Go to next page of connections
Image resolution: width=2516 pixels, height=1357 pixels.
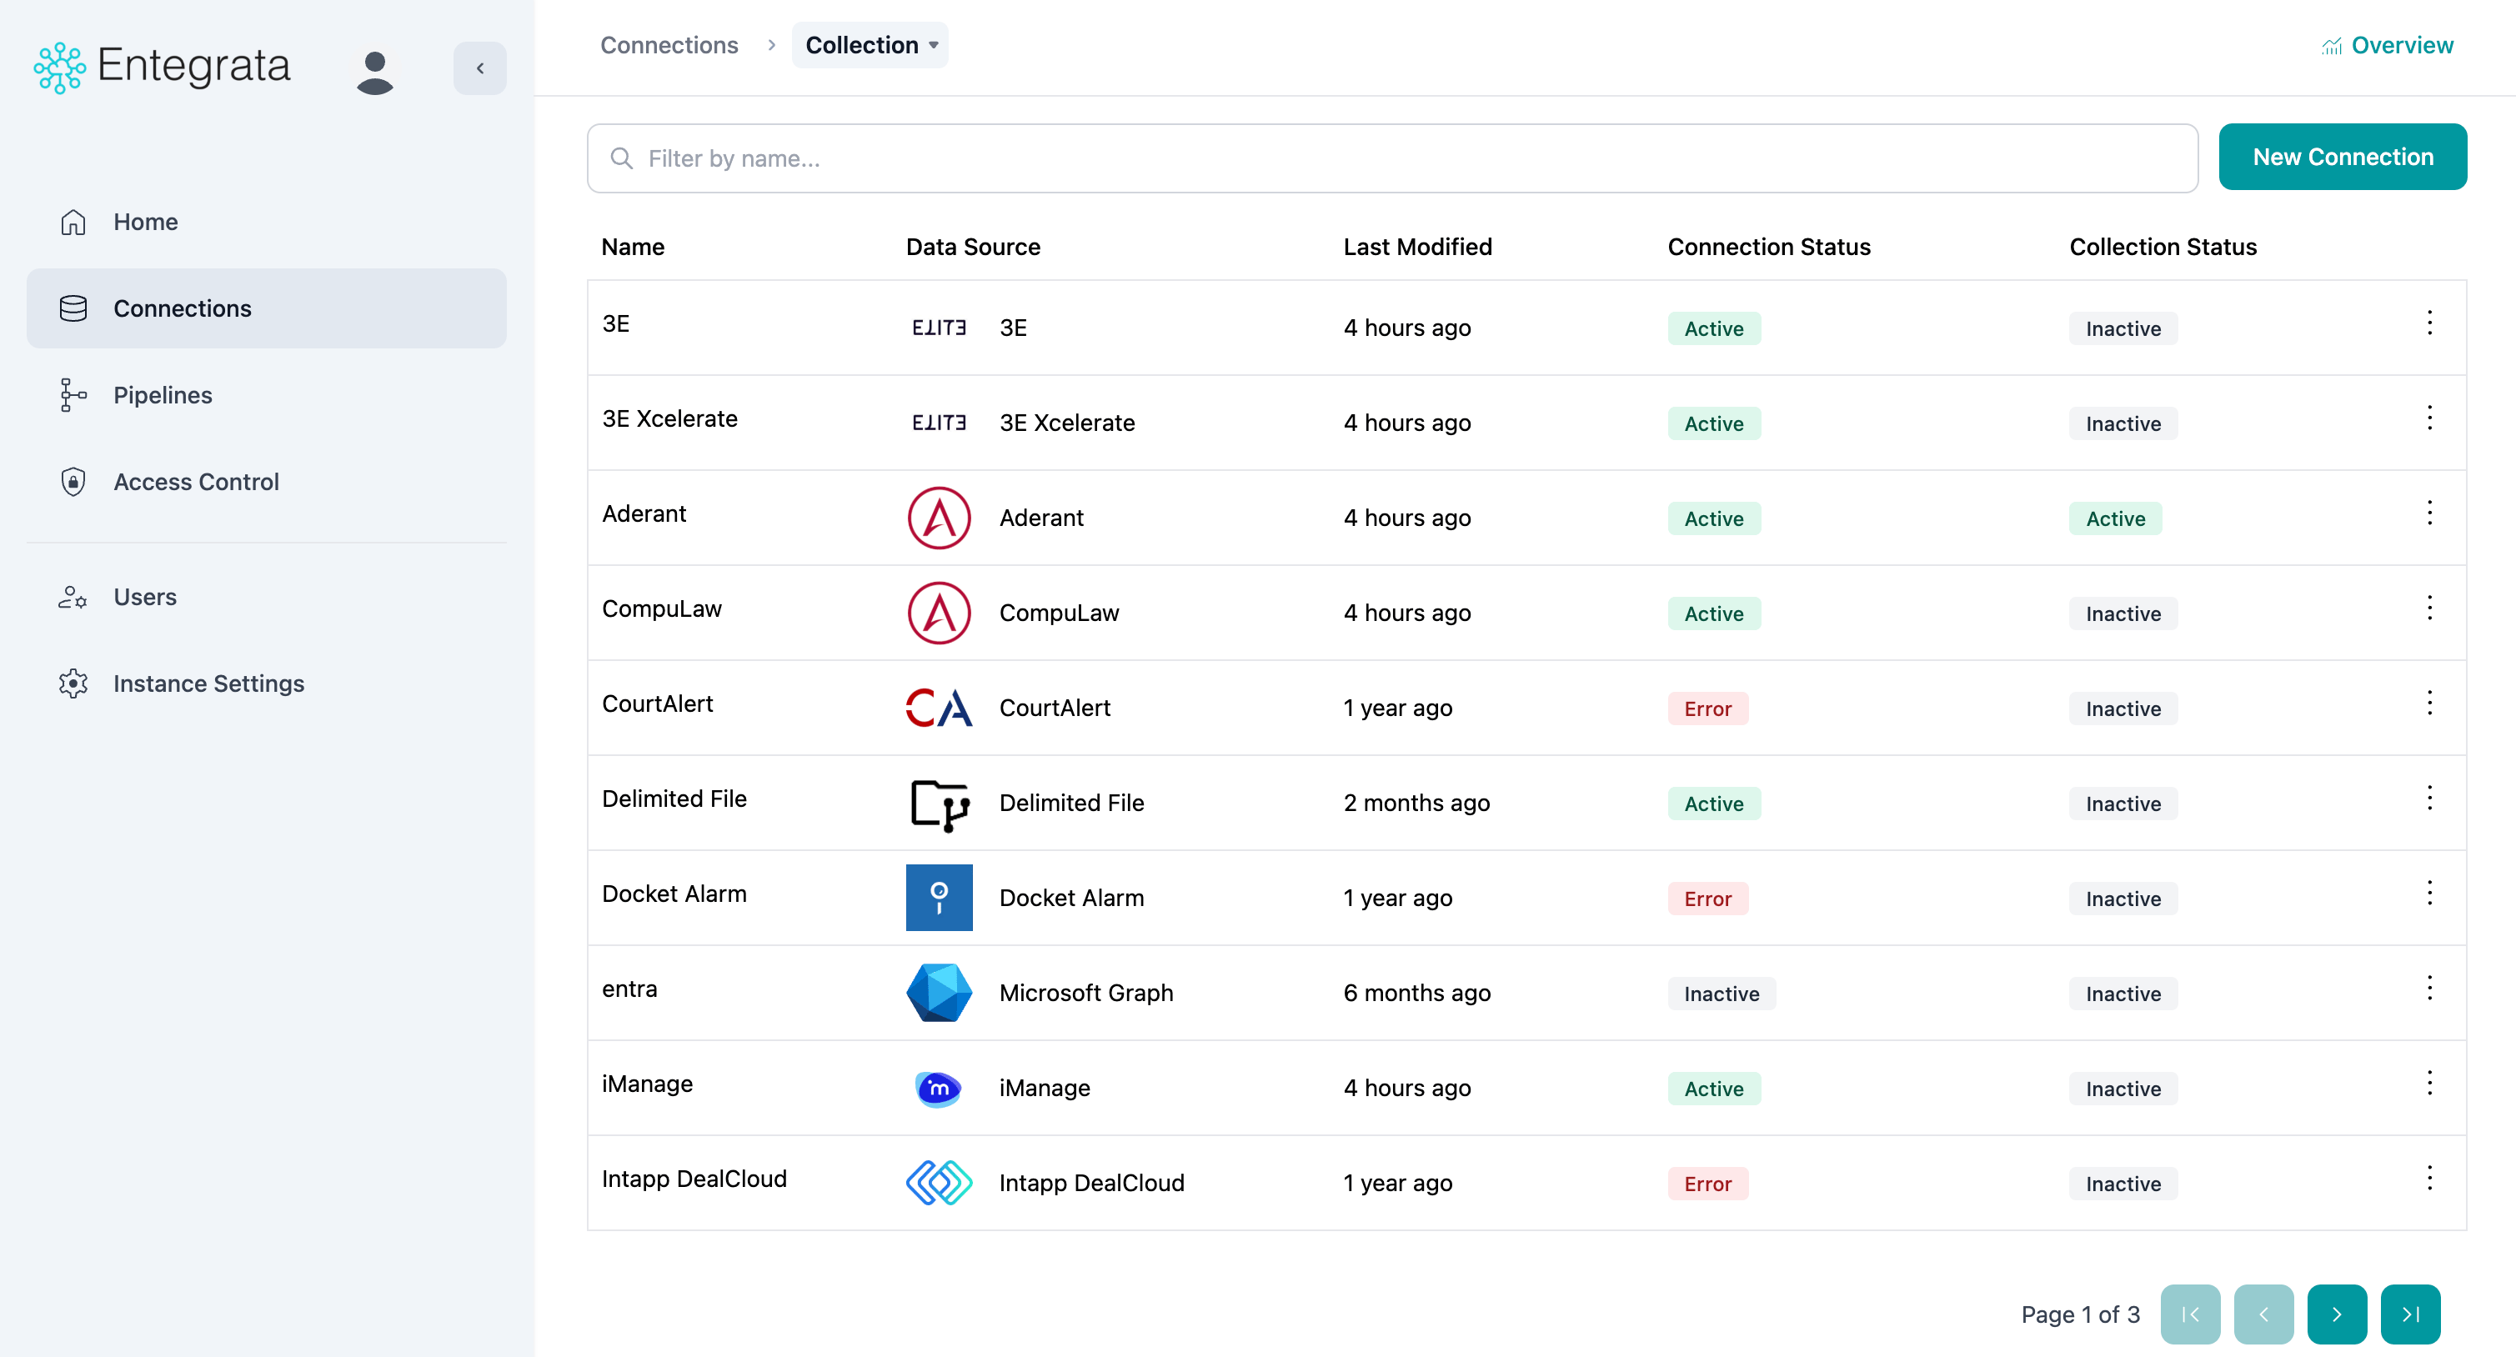pos(2336,1315)
